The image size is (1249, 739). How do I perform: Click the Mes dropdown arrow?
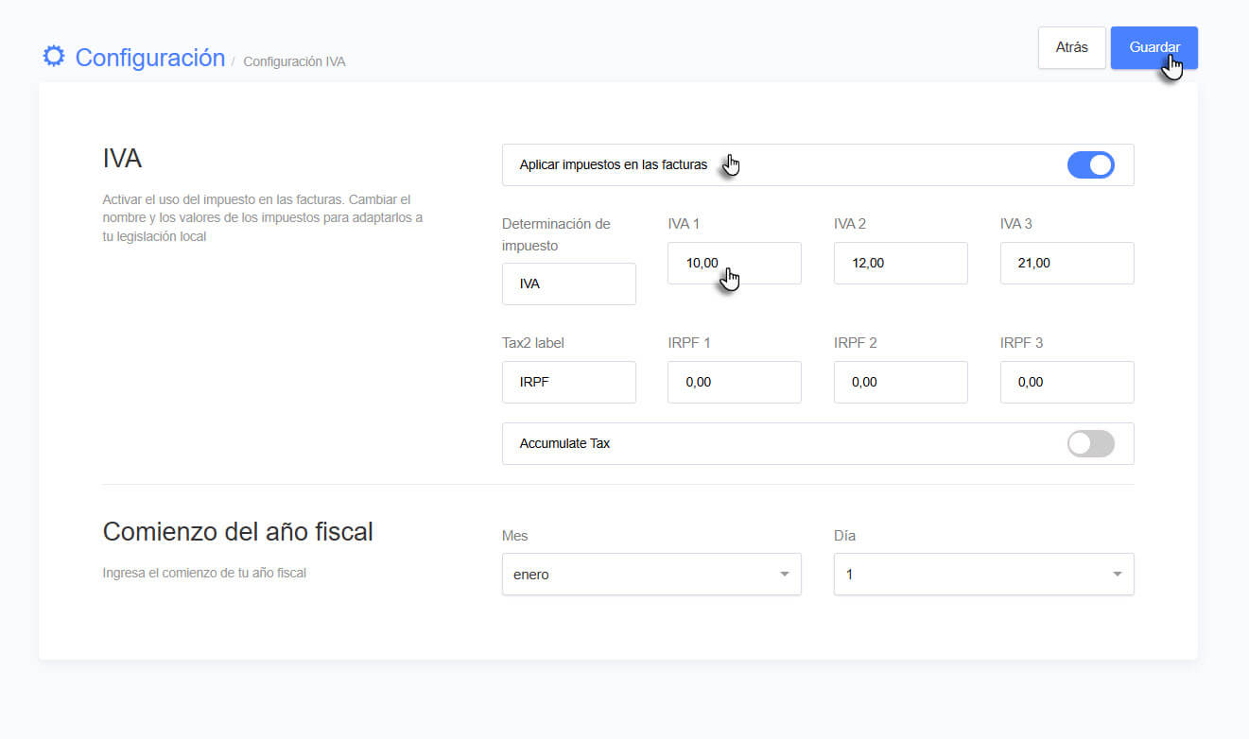coord(784,575)
